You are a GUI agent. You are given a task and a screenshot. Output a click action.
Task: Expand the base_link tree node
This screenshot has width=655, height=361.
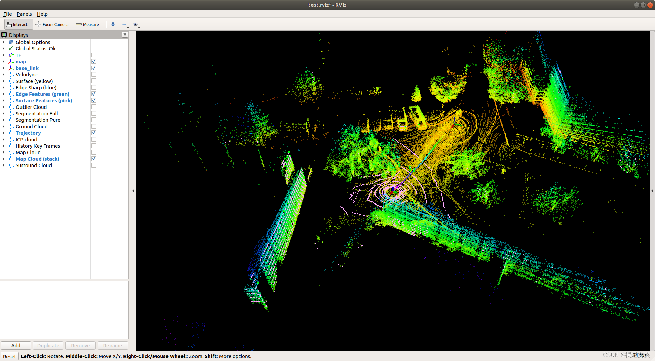click(x=3, y=68)
